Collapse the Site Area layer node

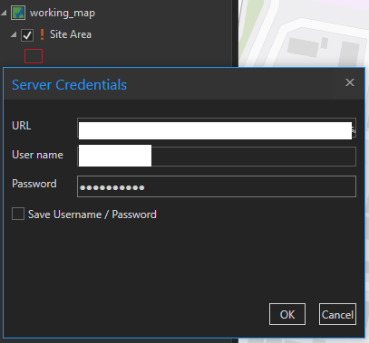(x=14, y=34)
